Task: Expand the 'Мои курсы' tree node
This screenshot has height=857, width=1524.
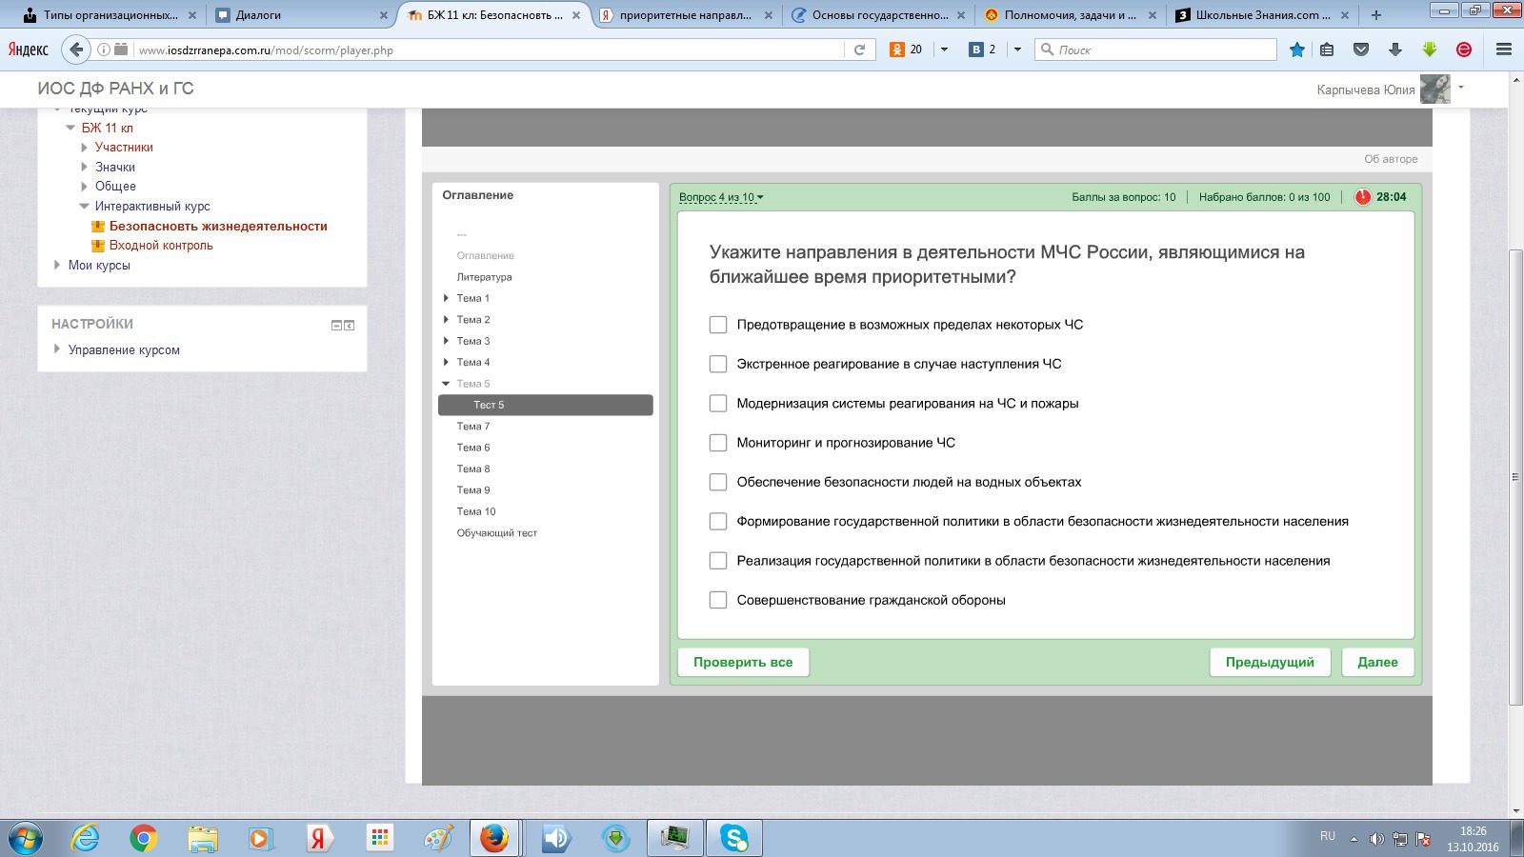Action: click(57, 265)
